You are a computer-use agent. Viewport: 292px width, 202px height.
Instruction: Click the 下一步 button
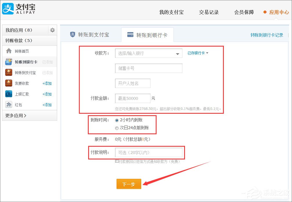click(x=129, y=183)
